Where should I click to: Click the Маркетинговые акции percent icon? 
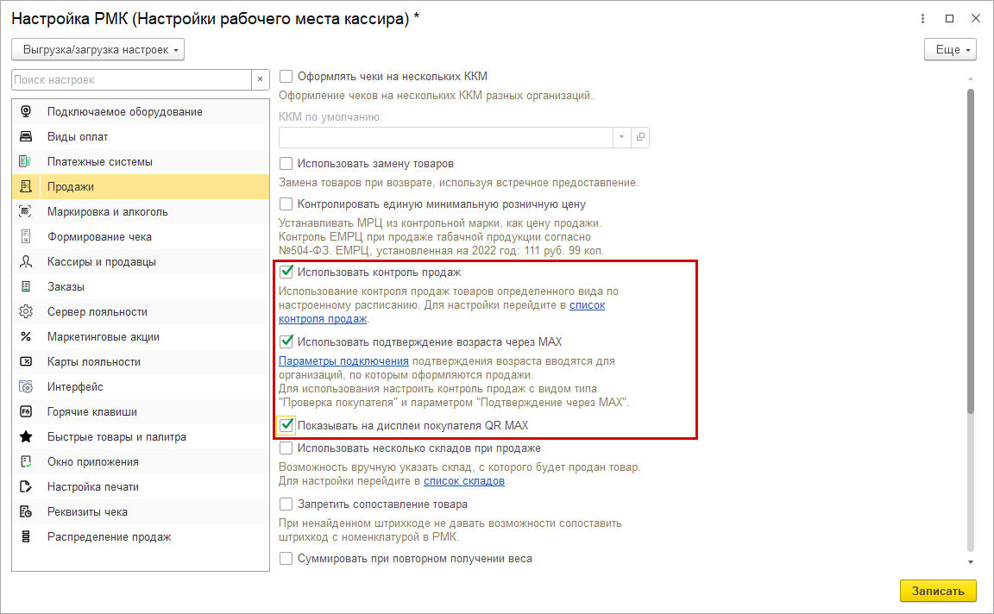coord(26,336)
